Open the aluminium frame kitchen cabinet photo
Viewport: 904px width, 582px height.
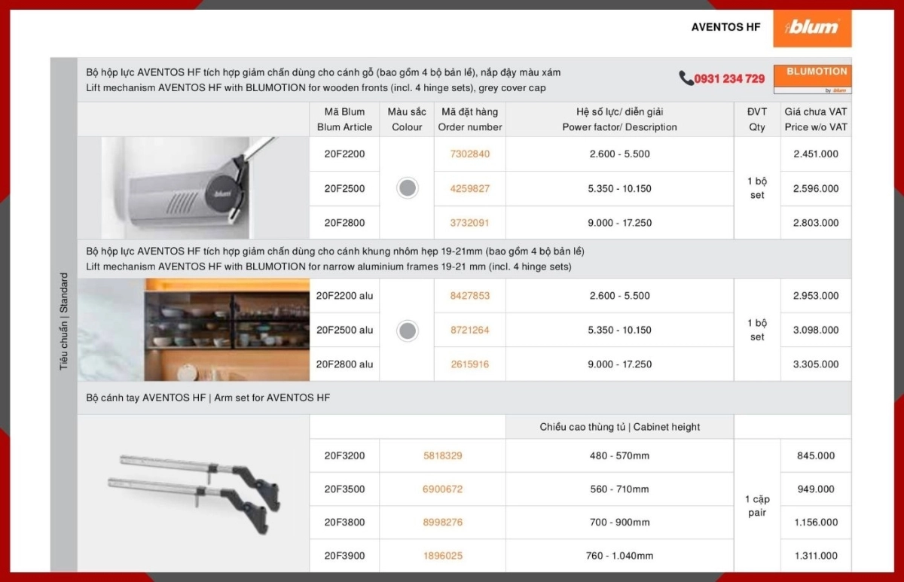[x=194, y=330]
